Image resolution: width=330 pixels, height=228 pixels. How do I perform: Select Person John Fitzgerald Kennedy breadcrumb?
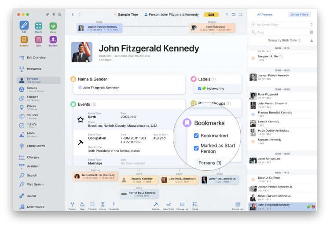pos(171,15)
